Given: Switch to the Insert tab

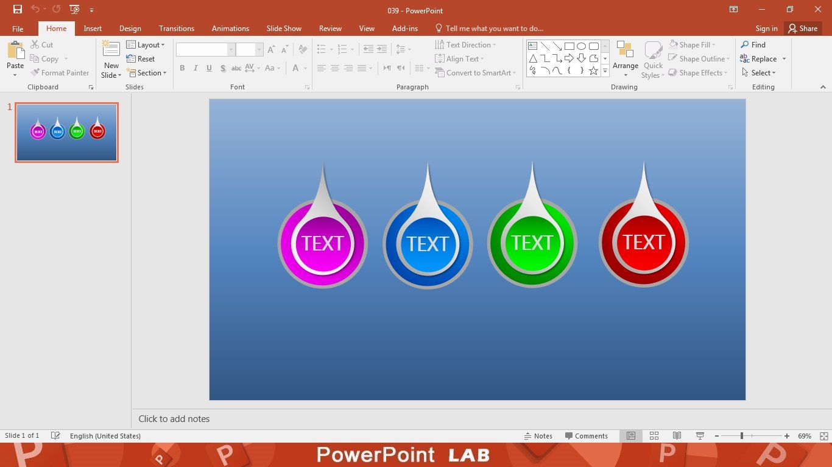Looking at the screenshot, I should tap(93, 29).
